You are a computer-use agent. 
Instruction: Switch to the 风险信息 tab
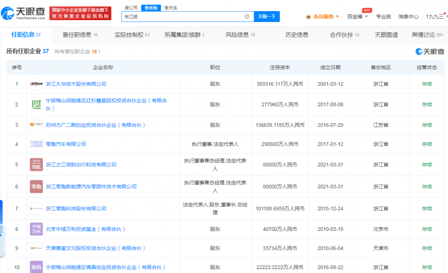tap(240, 35)
